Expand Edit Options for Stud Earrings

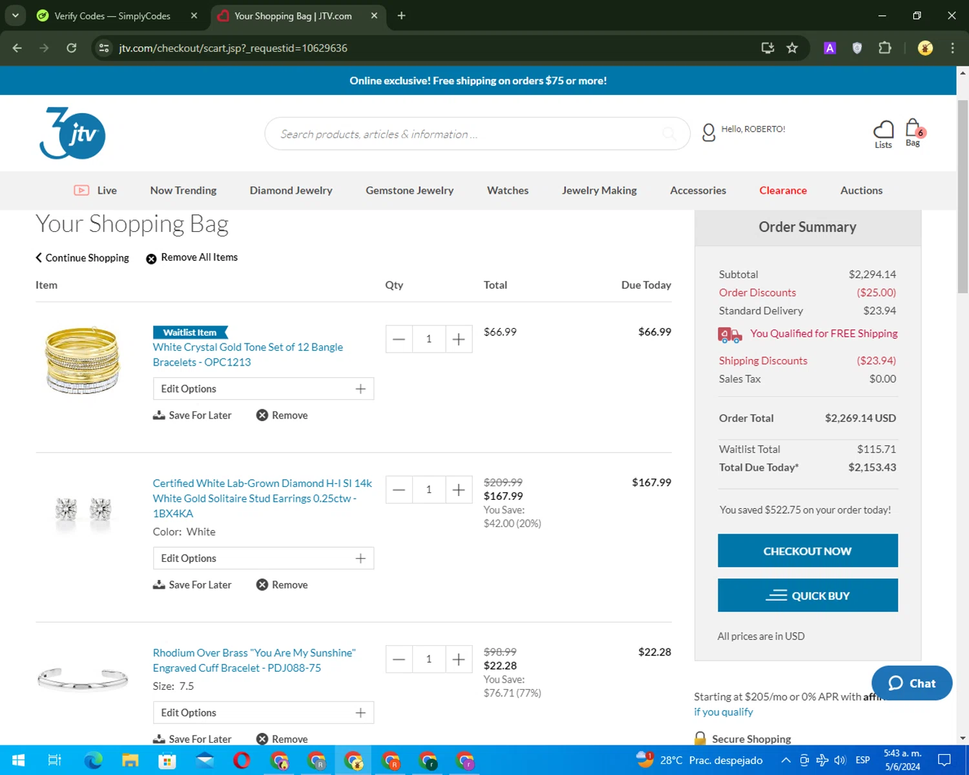click(264, 558)
